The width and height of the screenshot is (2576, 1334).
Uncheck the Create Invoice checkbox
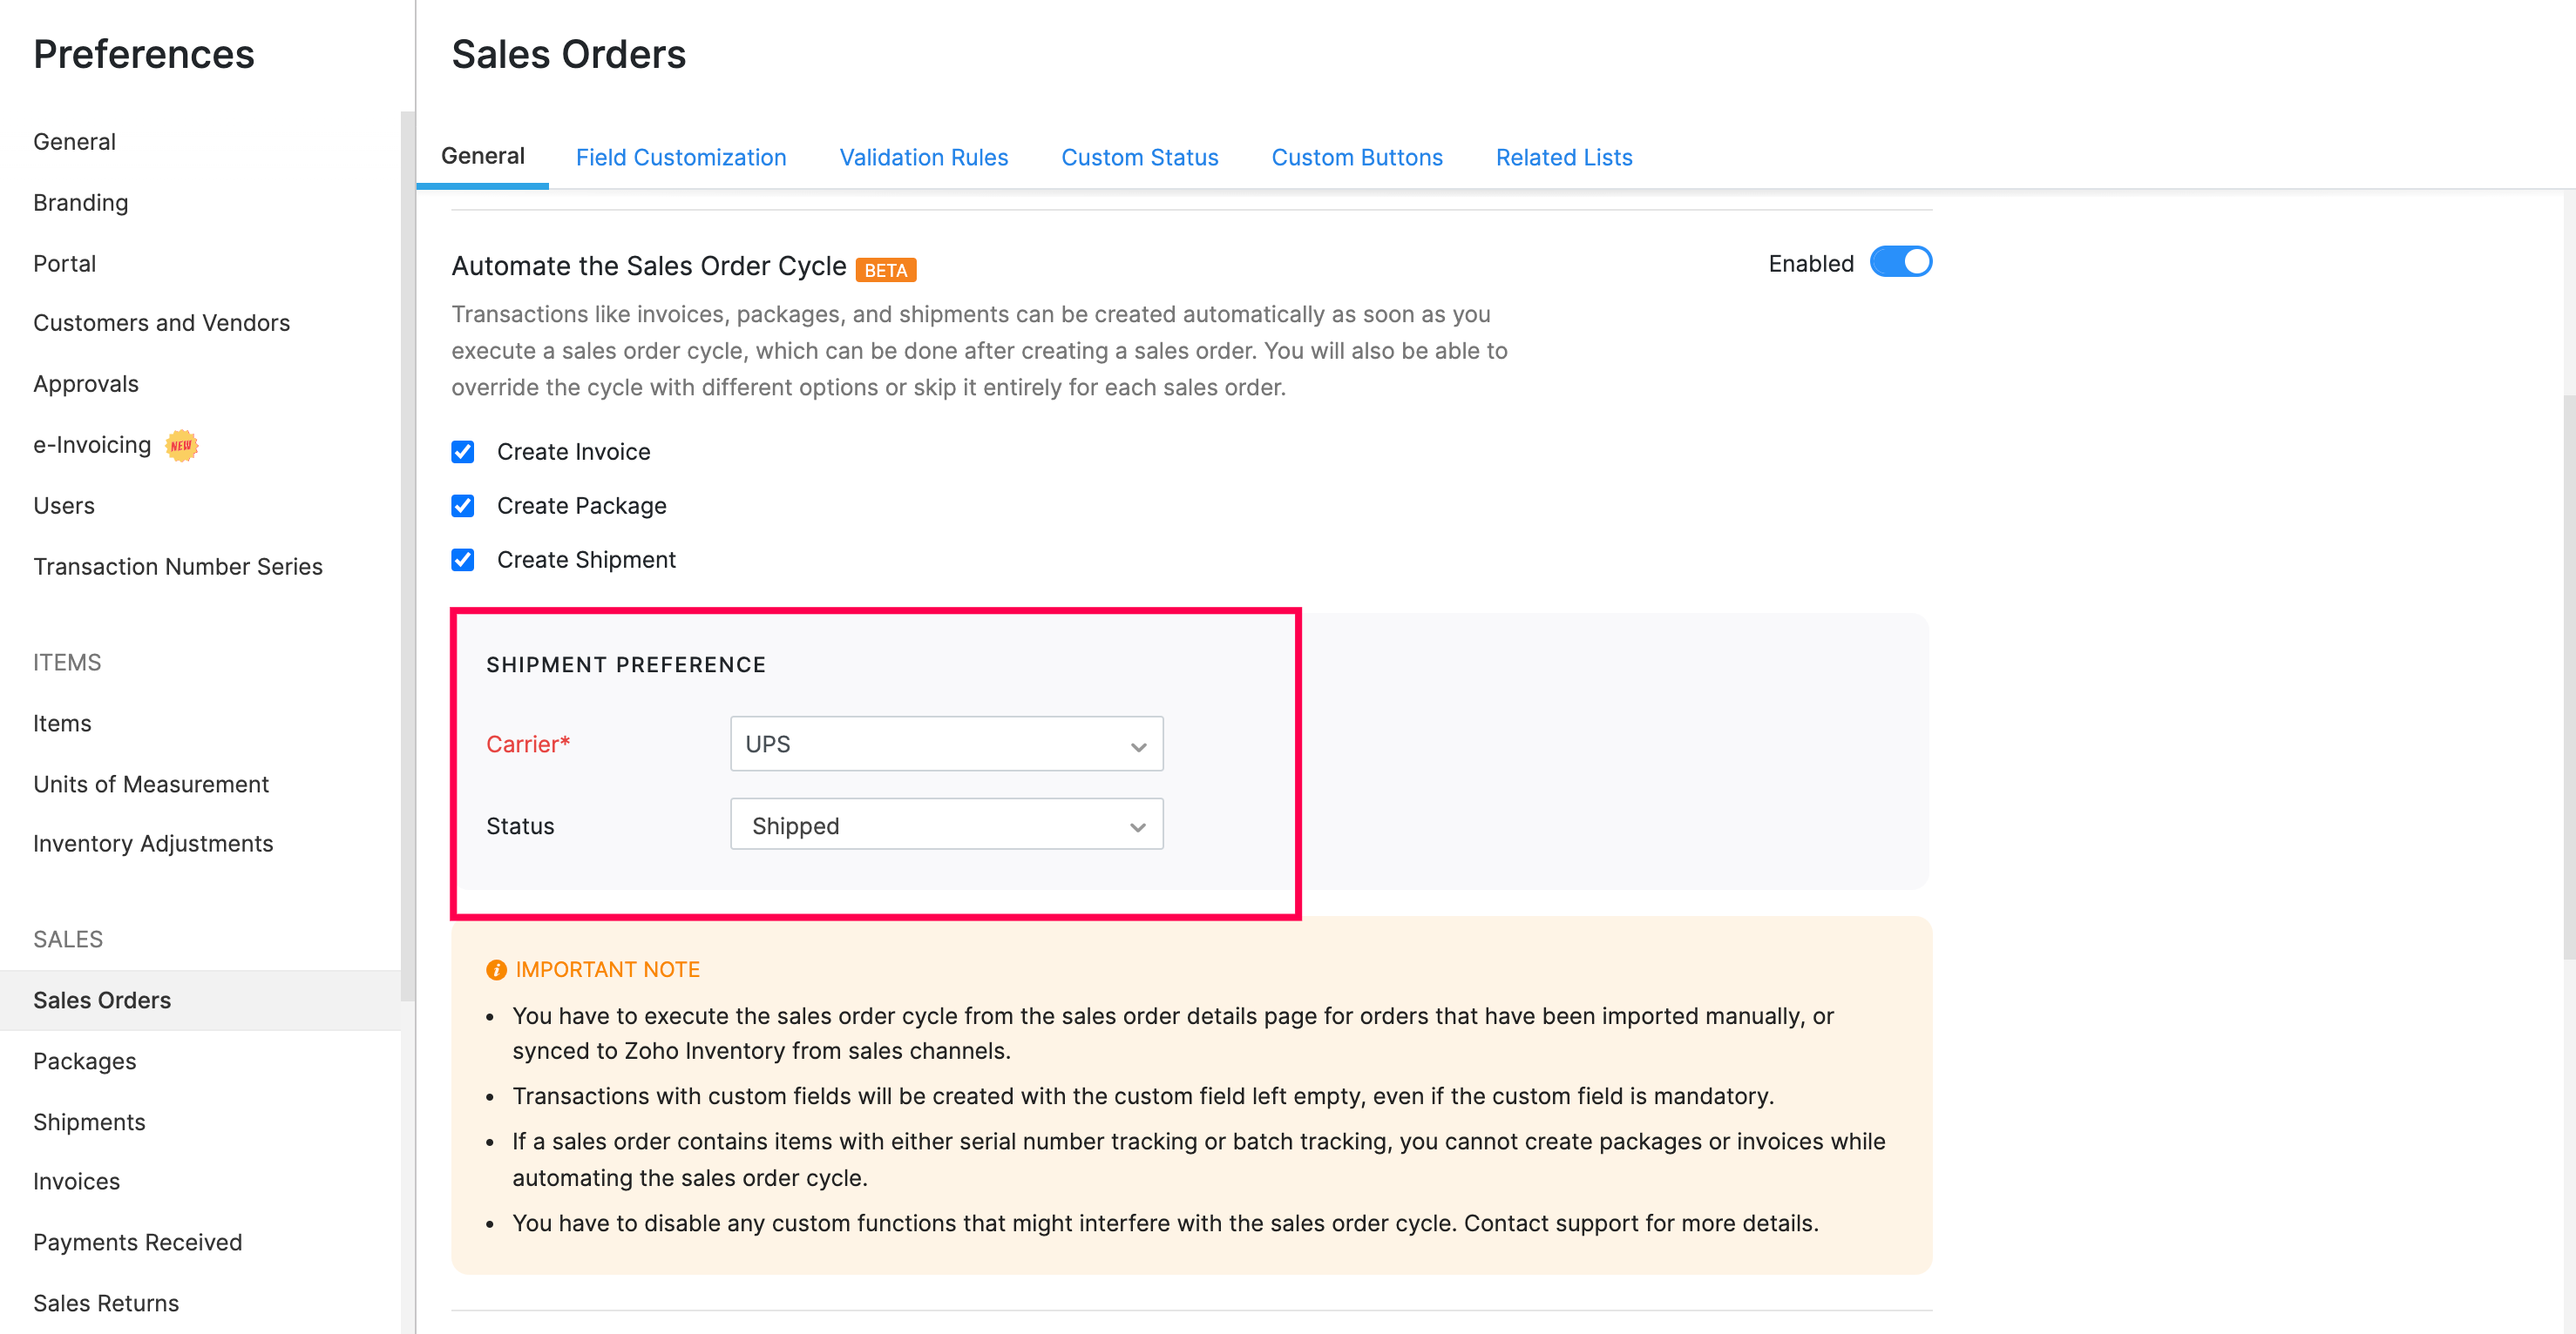[x=463, y=452]
